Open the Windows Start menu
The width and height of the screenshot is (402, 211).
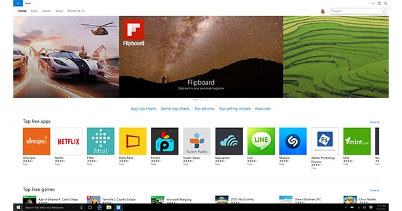18,208
